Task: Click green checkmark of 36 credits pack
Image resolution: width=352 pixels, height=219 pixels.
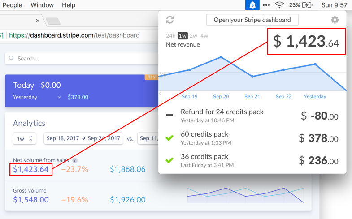Action: (169, 160)
